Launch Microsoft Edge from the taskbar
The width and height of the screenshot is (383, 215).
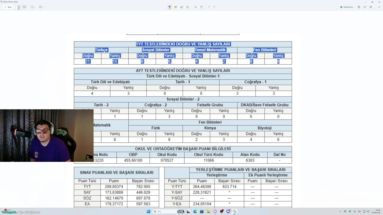195,211
